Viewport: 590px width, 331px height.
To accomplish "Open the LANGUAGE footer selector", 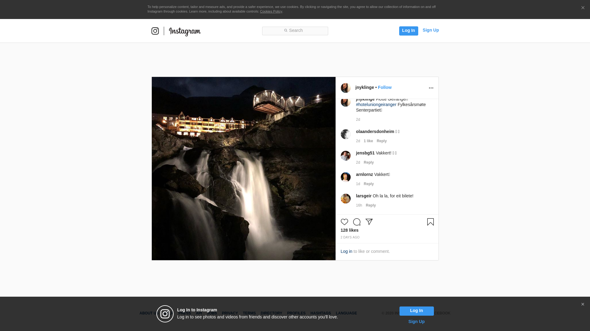I will [x=346, y=313].
